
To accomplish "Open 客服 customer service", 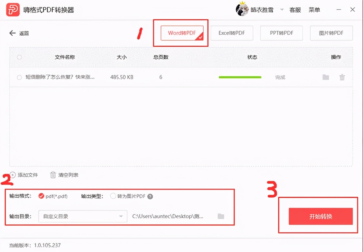I will [x=295, y=9].
